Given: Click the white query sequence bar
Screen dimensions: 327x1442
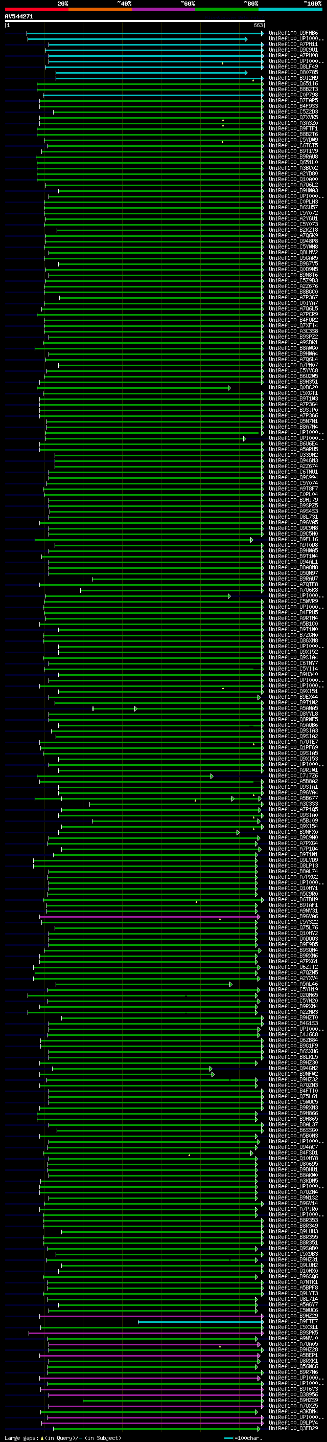Looking at the screenshot, I should point(135,21).
